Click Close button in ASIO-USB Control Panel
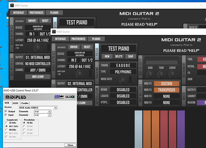The height and width of the screenshot is (148, 206). (x=70, y=145)
